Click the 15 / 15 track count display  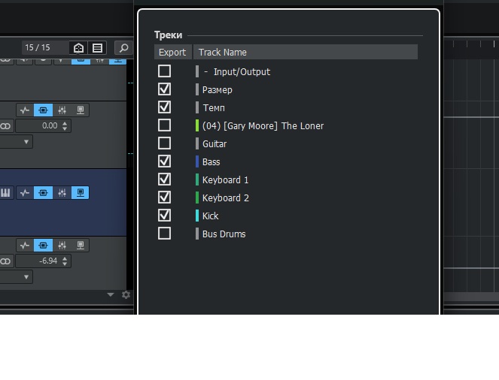pyautogui.click(x=38, y=47)
